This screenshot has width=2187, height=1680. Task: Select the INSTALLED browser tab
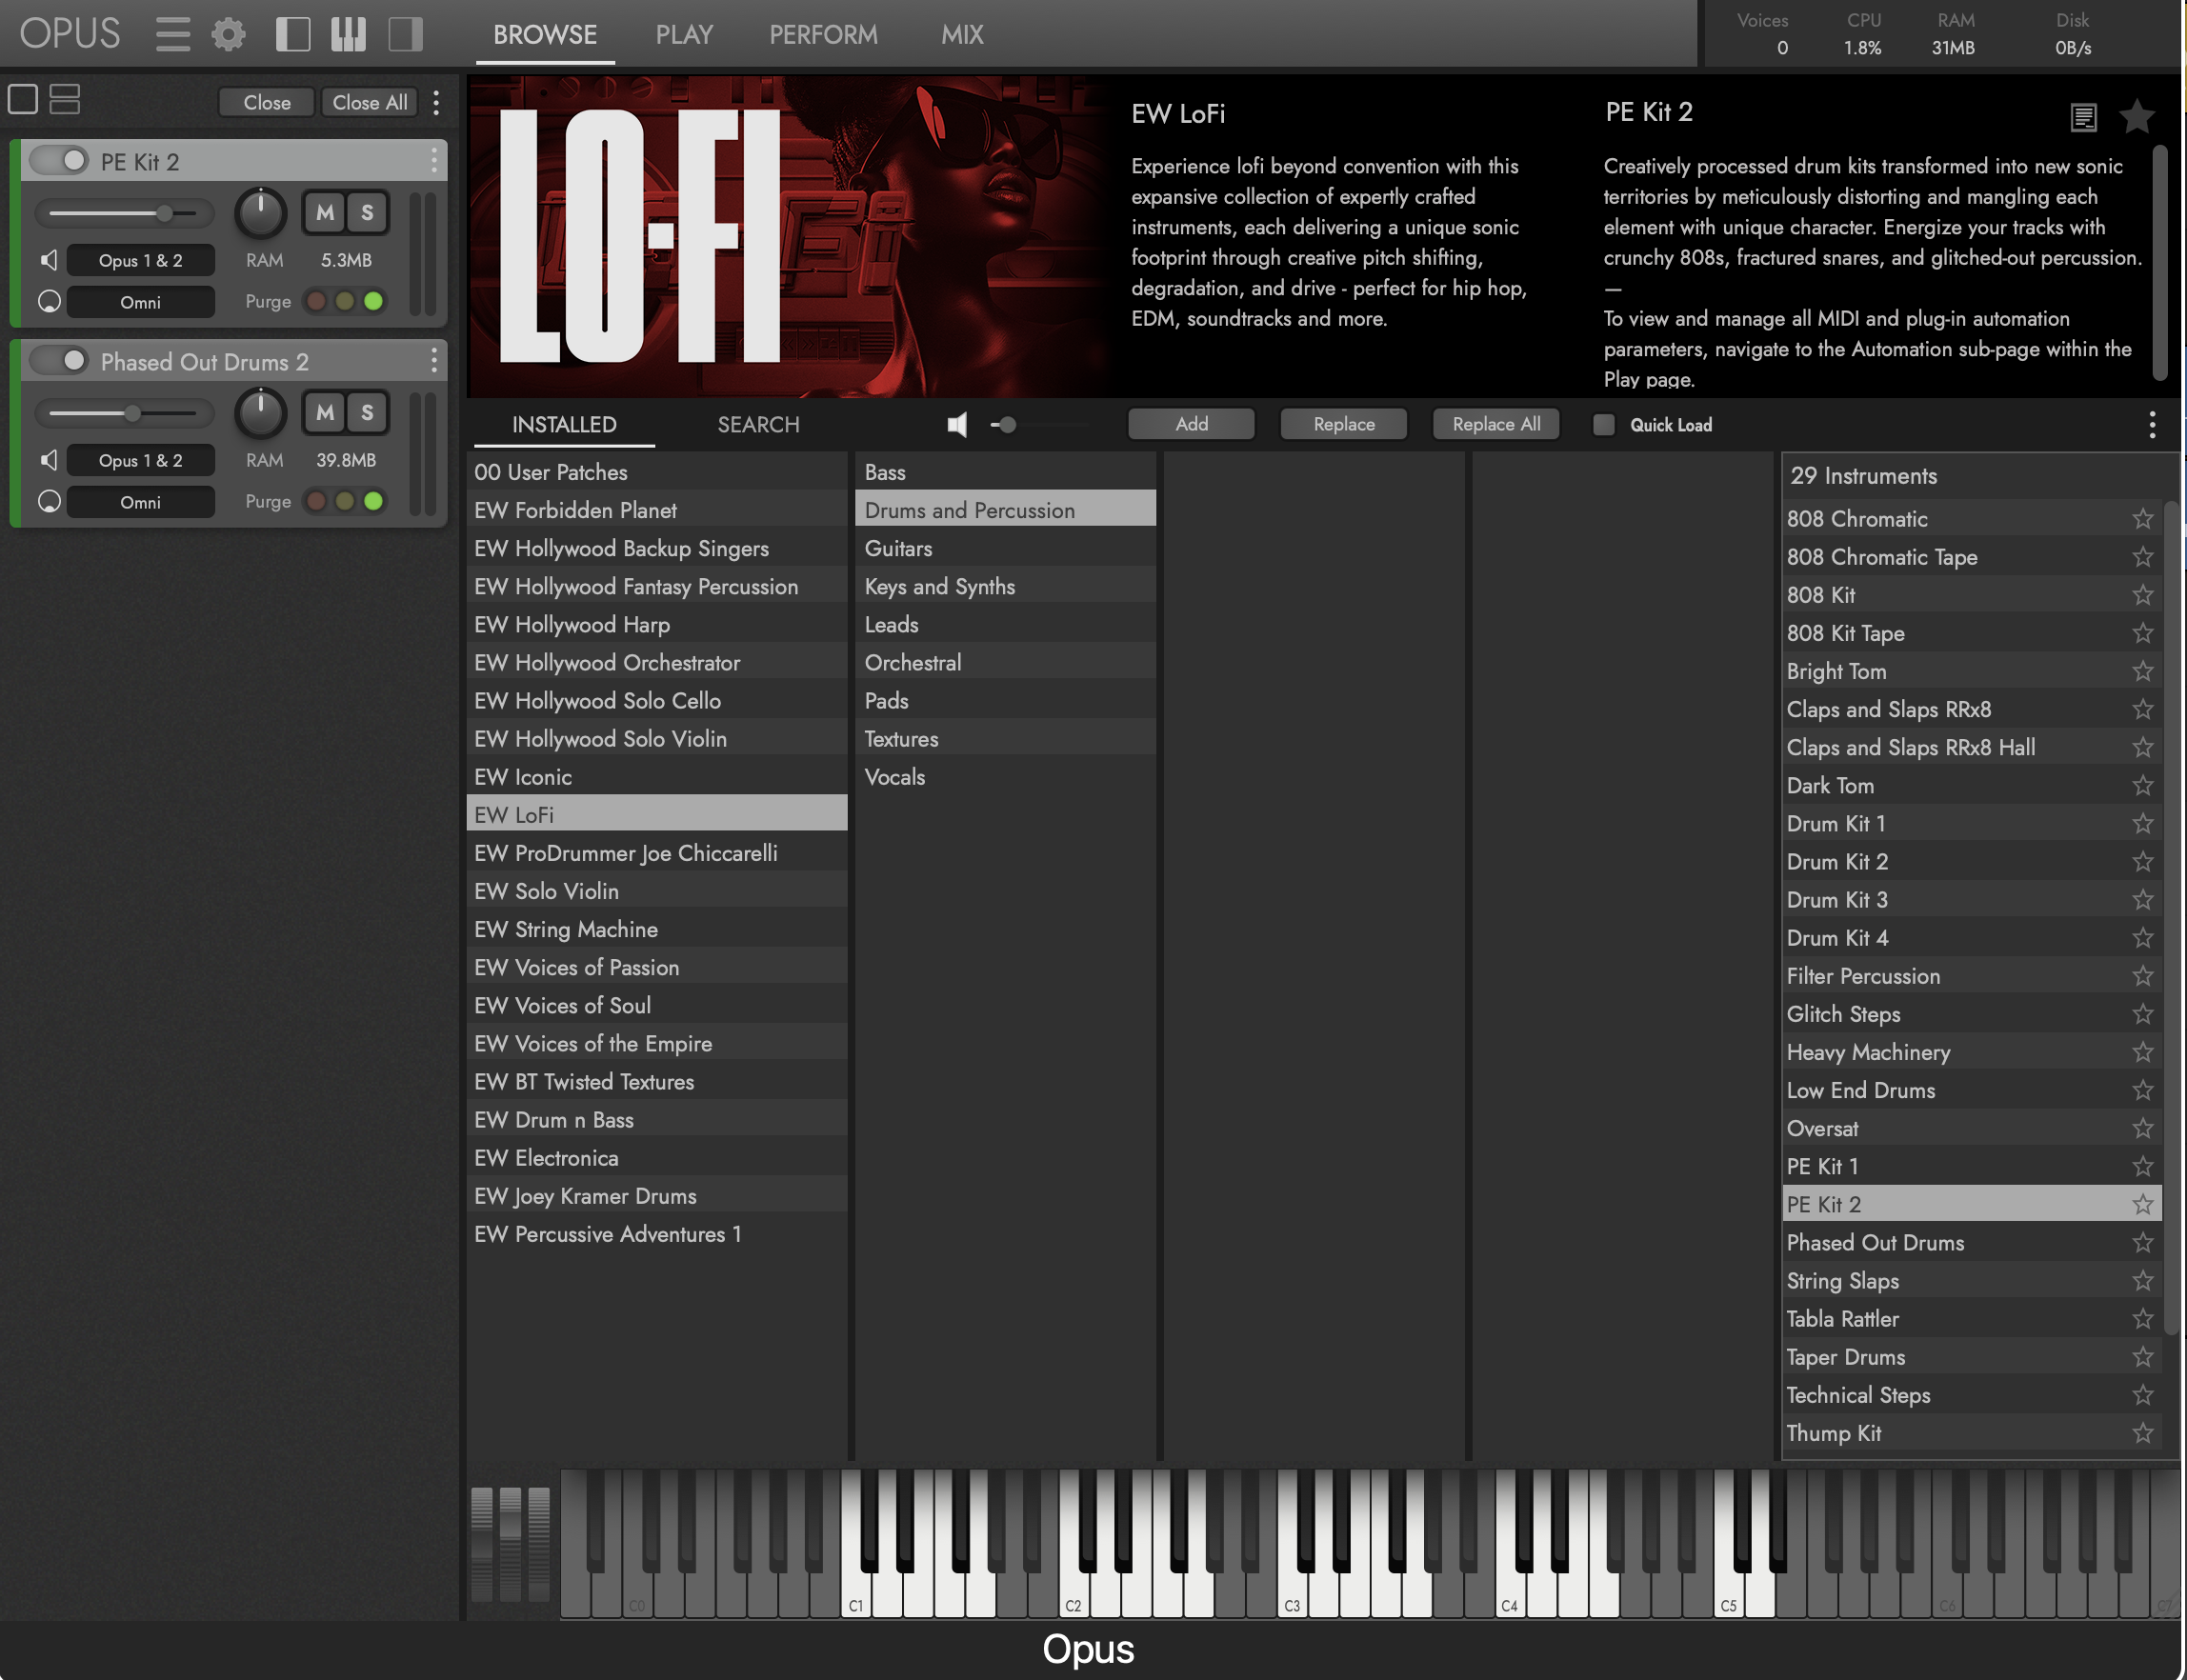pos(564,425)
